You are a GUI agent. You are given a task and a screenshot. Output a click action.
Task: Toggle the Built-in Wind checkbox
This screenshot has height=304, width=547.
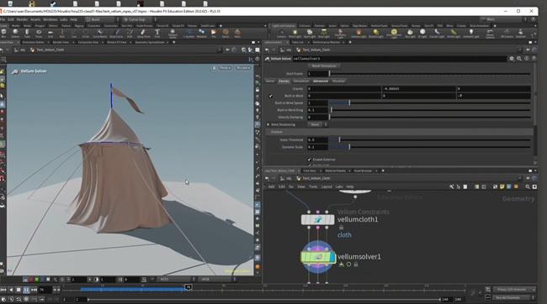click(271, 96)
